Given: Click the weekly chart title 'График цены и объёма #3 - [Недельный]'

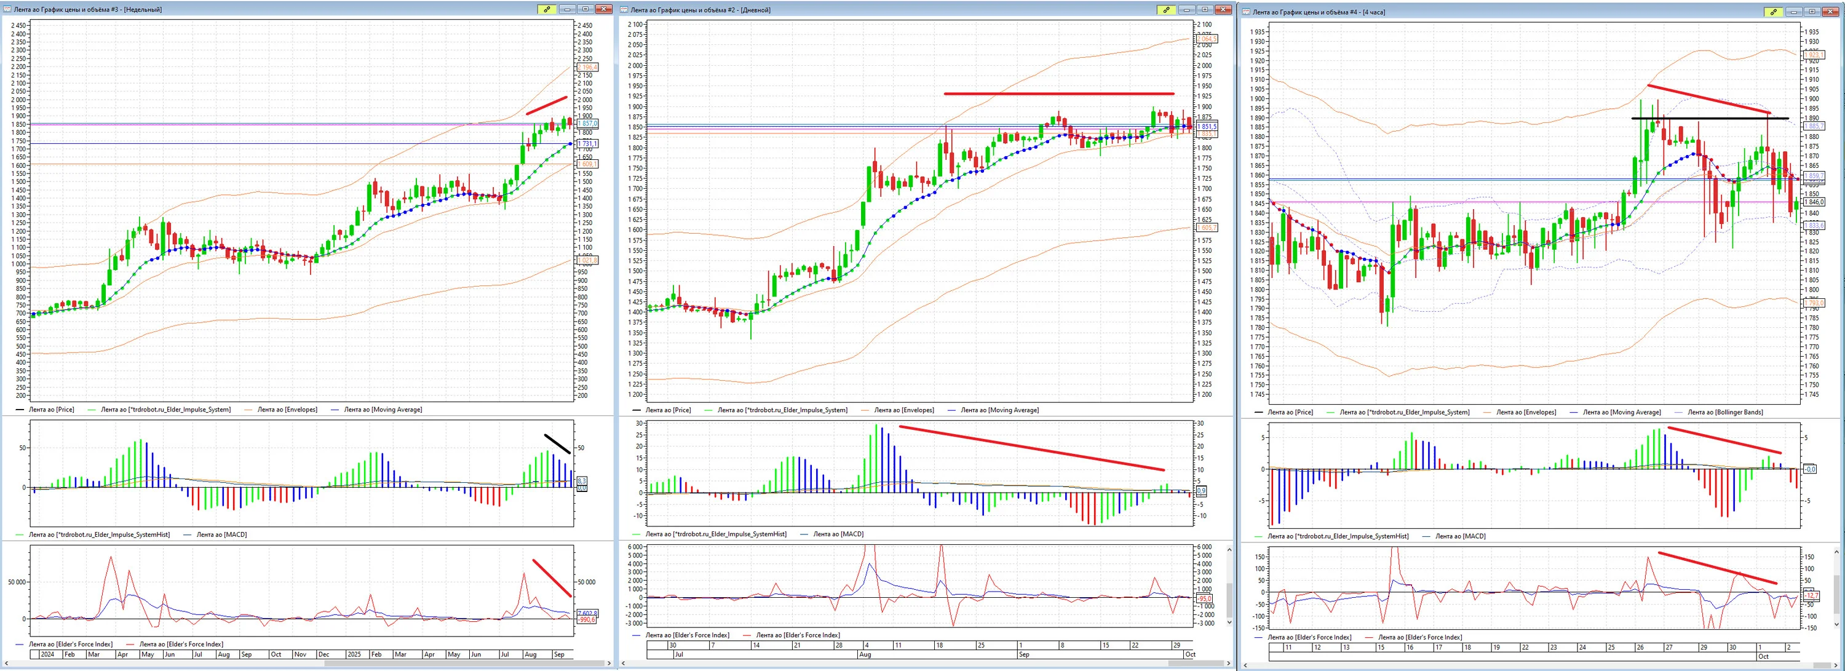Looking at the screenshot, I should 101,9.
